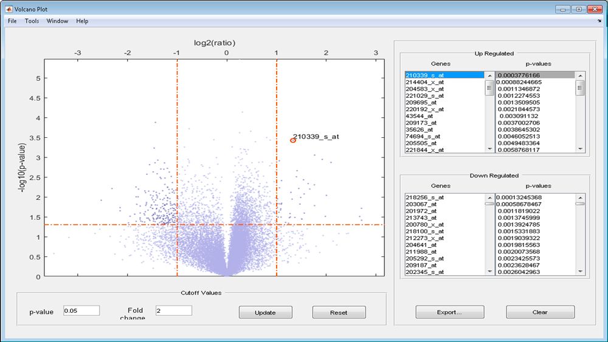Select 200780_x_at in Down Regulated genes
Screen dimensions: 608x342
[x=444, y=224]
